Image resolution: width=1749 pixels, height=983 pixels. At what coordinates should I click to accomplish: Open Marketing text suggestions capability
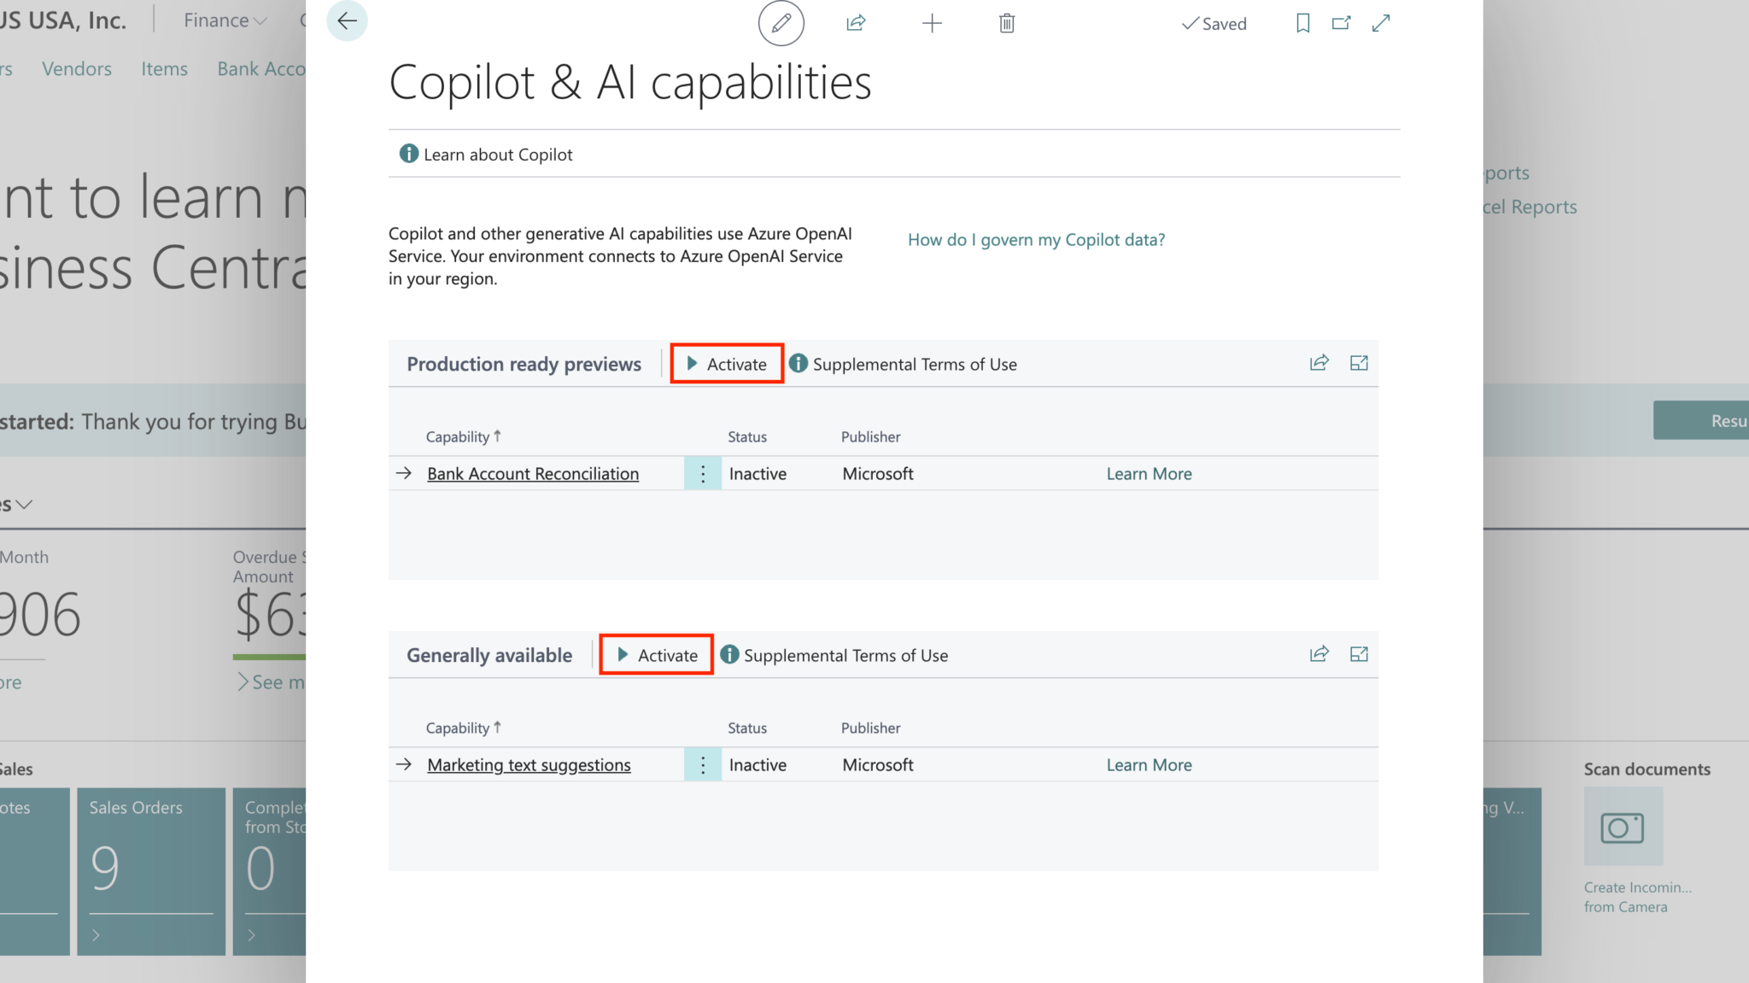(x=529, y=764)
